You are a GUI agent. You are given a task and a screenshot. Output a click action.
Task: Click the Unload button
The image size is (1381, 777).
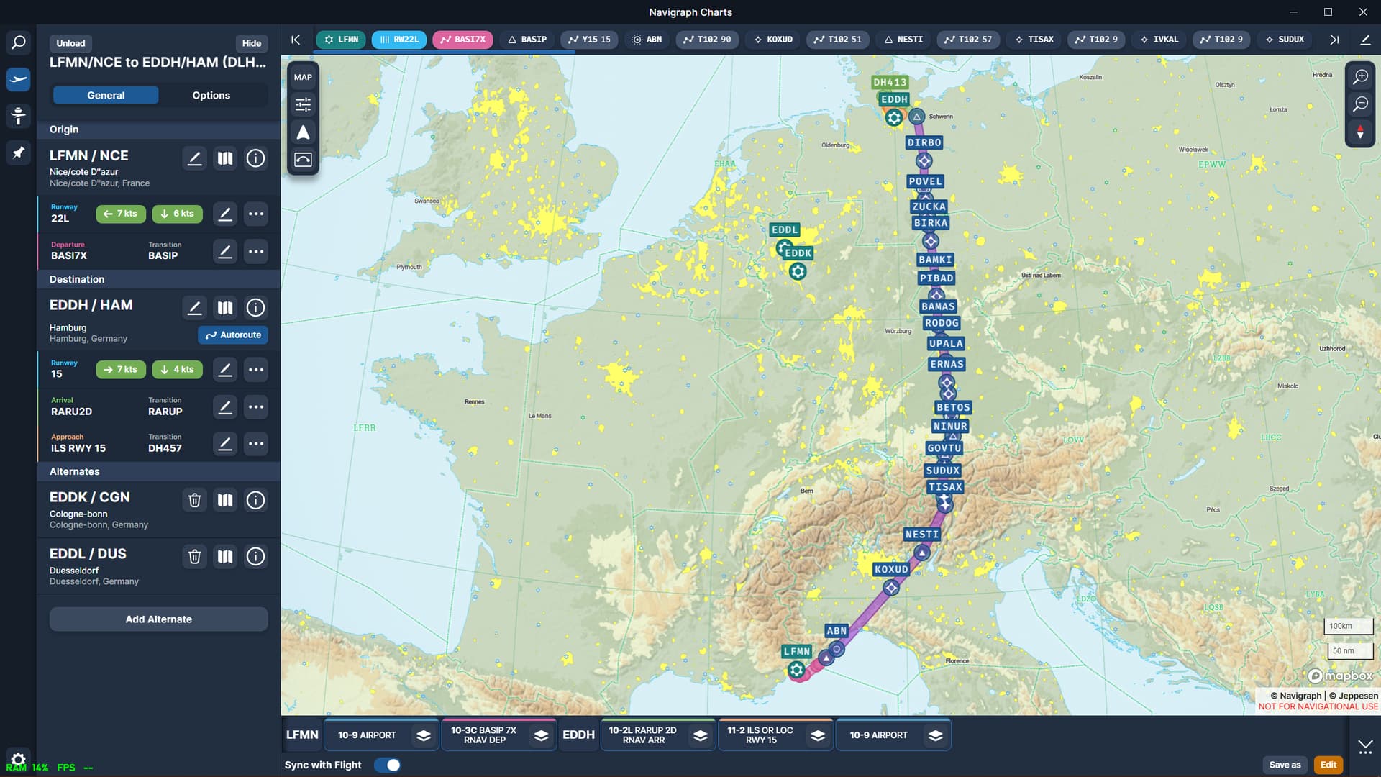[x=70, y=43]
